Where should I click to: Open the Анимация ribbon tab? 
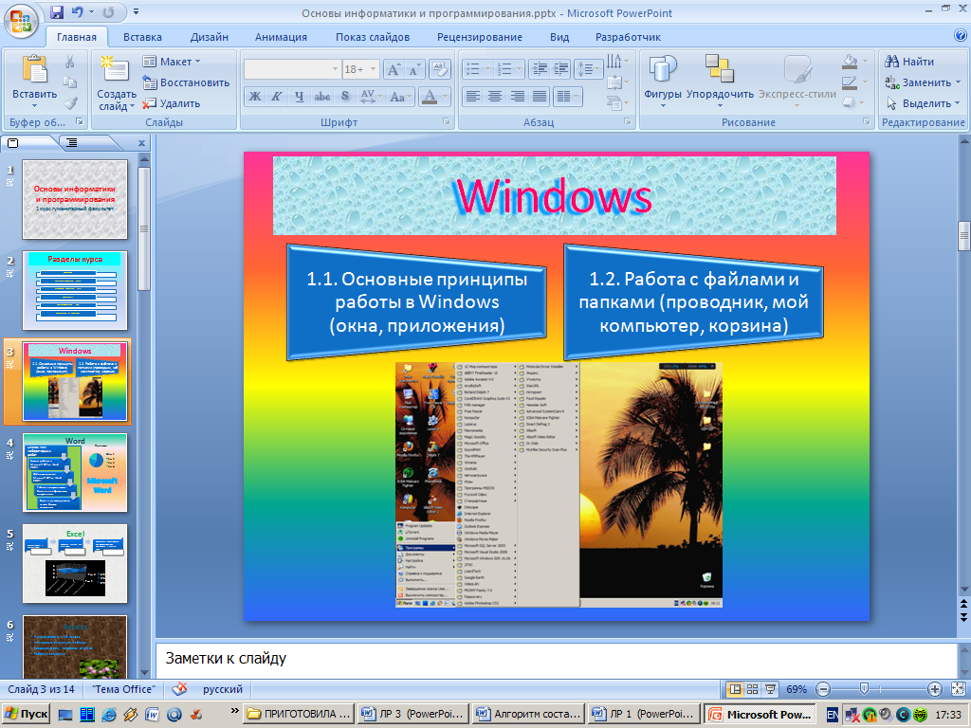pyautogui.click(x=281, y=37)
